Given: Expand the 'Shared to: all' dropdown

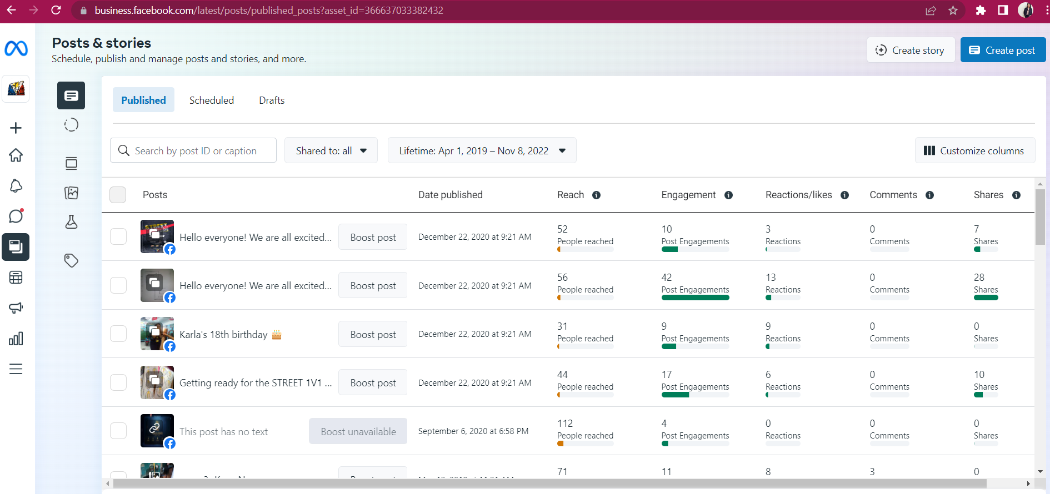Looking at the screenshot, I should [331, 150].
